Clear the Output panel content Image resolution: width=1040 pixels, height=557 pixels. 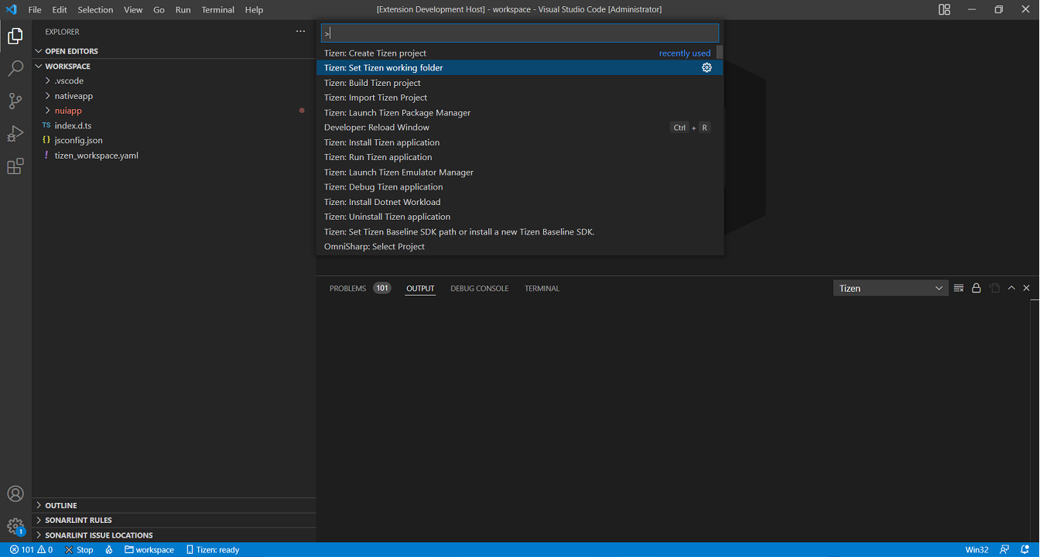(958, 287)
